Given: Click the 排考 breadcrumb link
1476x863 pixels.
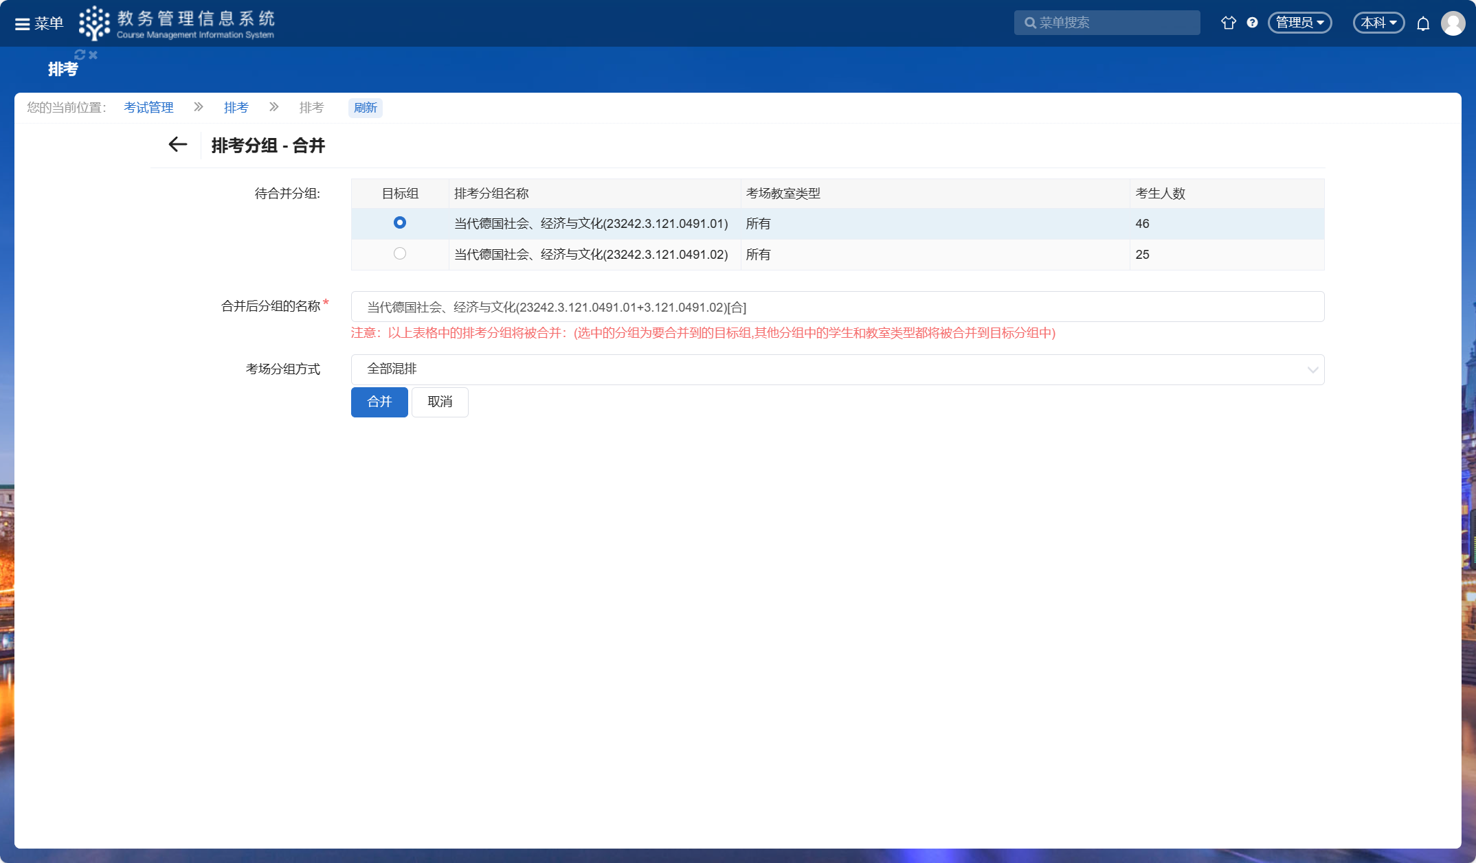Looking at the screenshot, I should [x=236, y=107].
